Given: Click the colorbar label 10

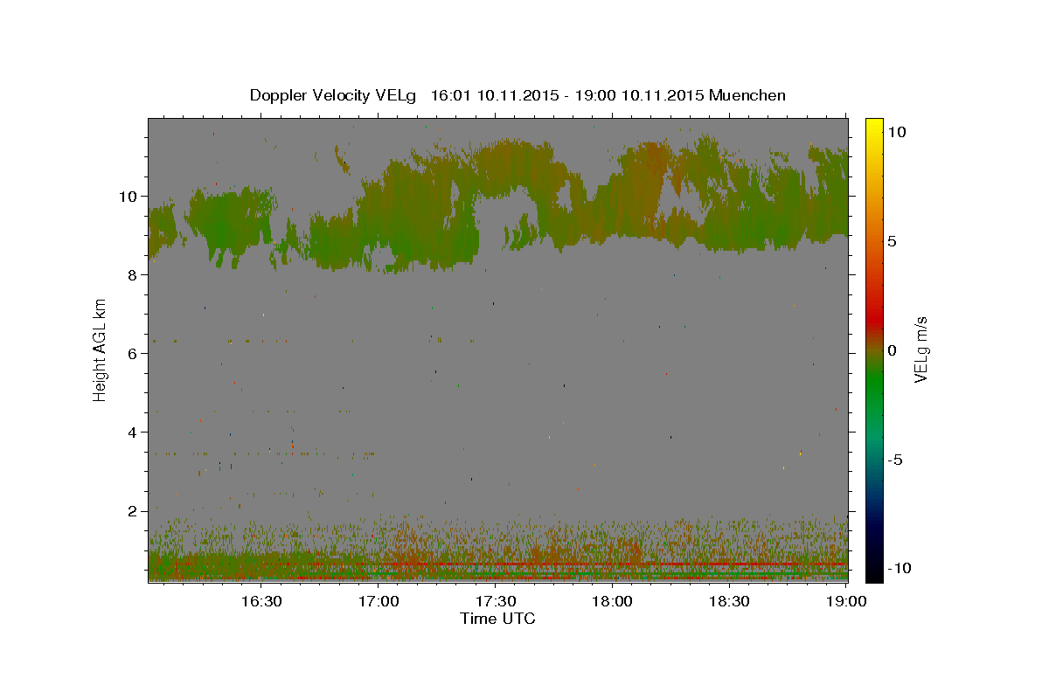Looking at the screenshot, I should coord(896,132).
